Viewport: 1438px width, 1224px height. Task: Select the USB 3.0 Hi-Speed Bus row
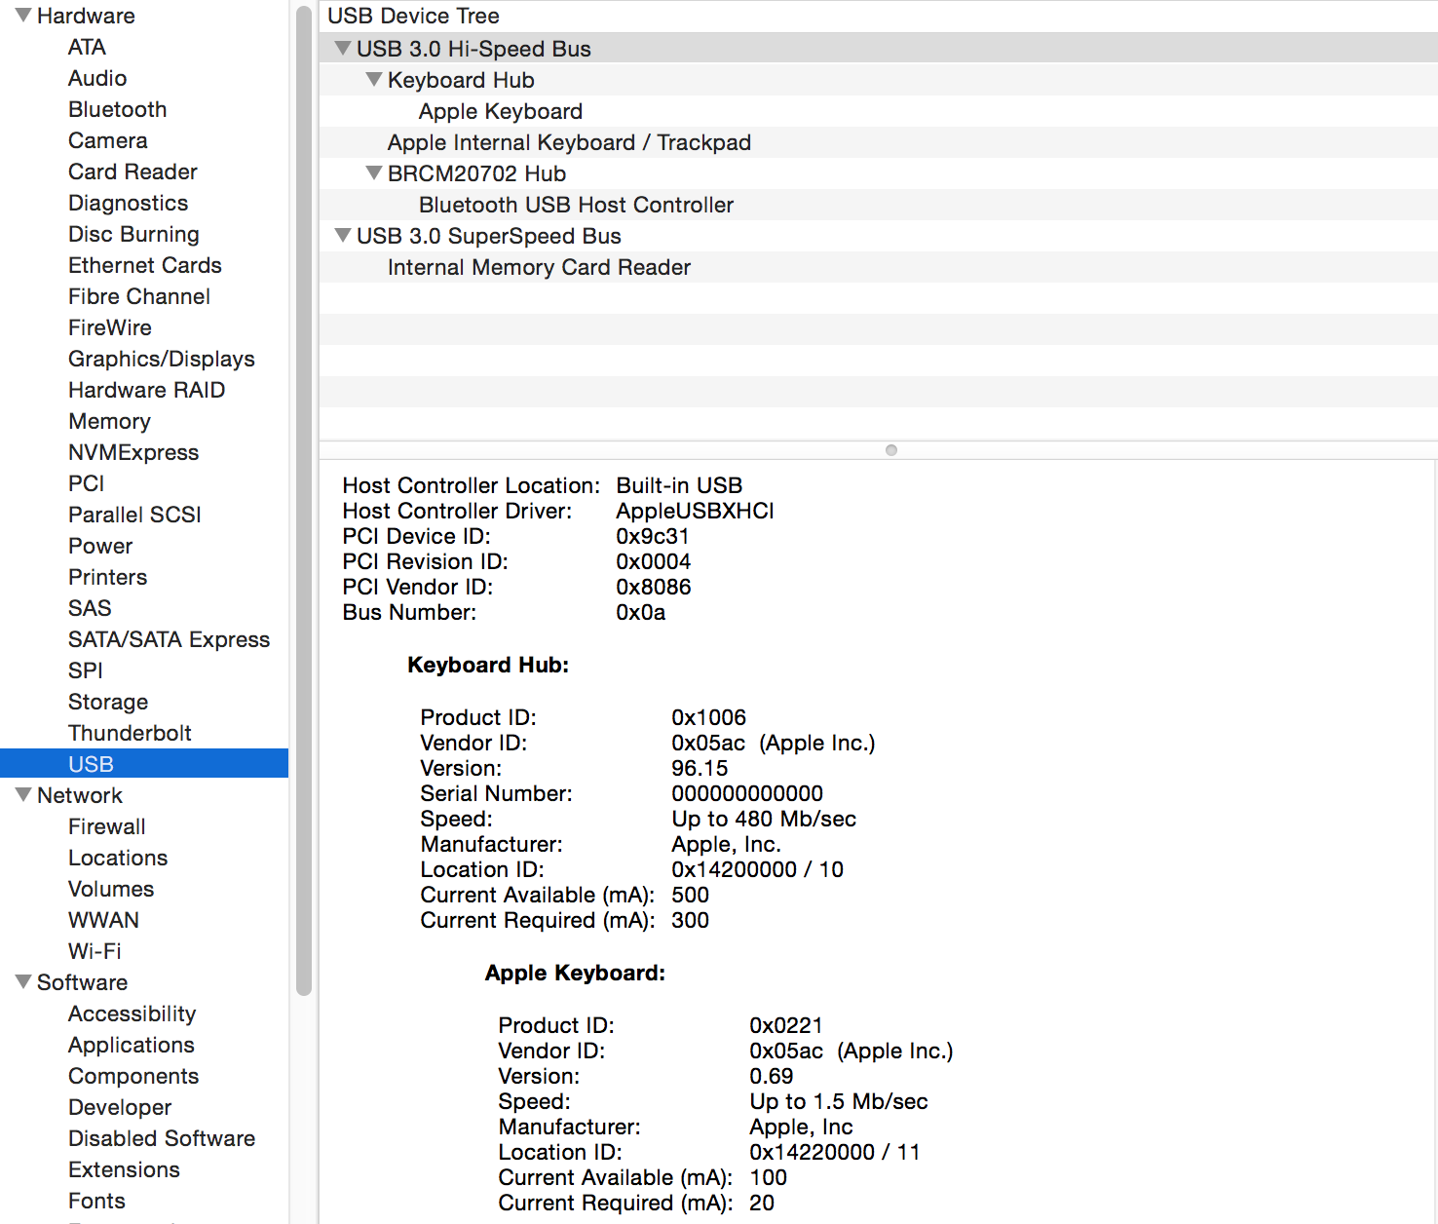[x=878, y=48]
